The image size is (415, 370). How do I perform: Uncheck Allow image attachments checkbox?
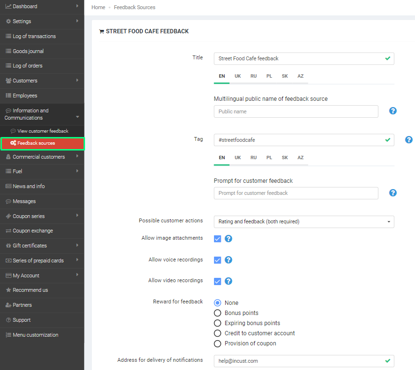pyautogui.click(x=217, y=239)
